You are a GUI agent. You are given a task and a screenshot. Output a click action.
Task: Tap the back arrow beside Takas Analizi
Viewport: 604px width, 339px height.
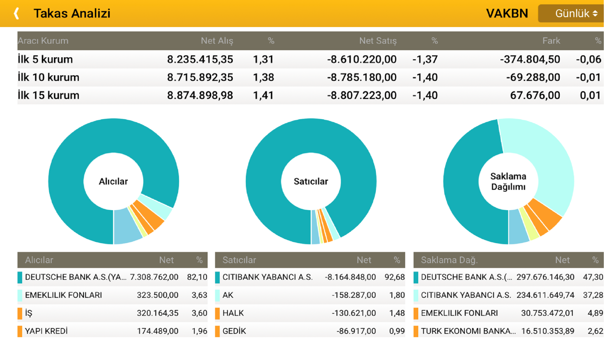click(16, 13)
